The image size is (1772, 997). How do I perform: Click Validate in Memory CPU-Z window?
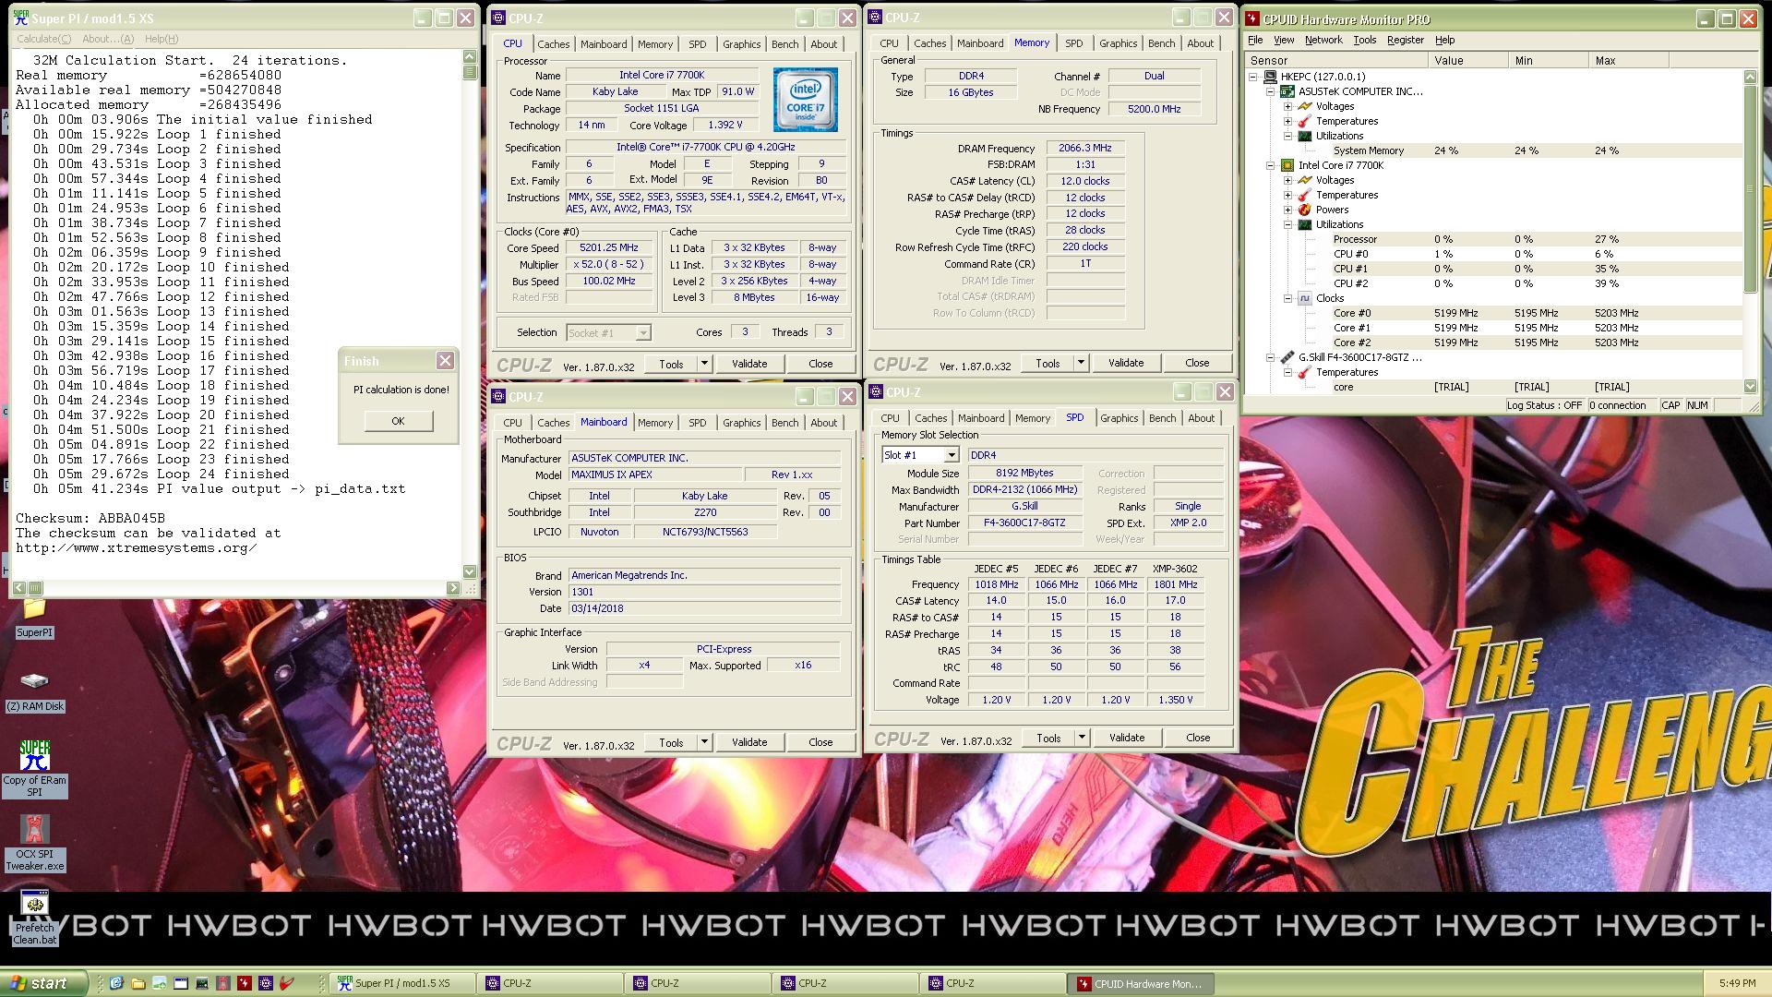[1126, 363]
